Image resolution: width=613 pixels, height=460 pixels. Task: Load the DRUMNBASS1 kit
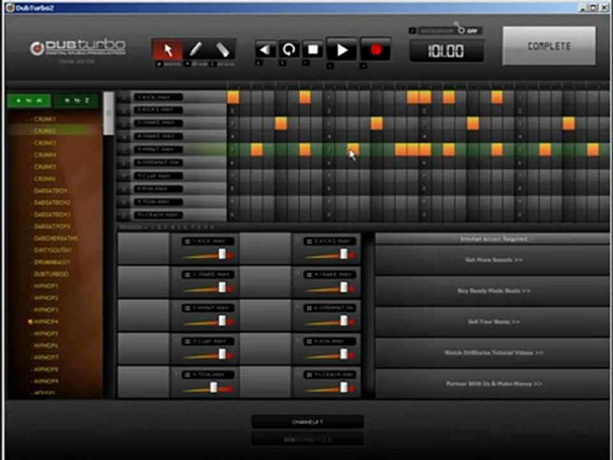(52, 262)
